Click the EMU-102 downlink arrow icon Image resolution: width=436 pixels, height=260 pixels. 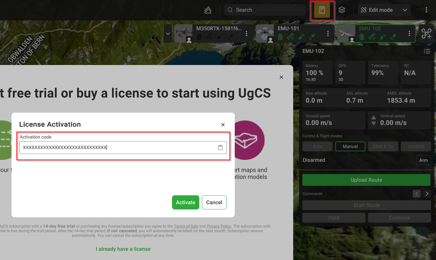[x=393, y=37]
